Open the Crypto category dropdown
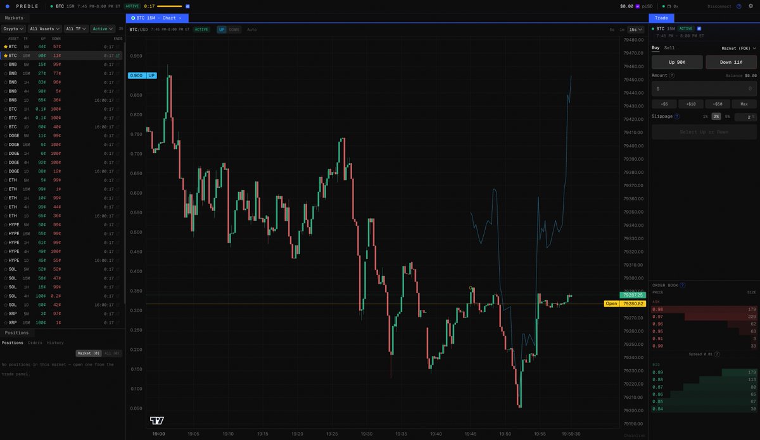The width and height of the screenshot is (760, 440). click(x=13, y=29)
